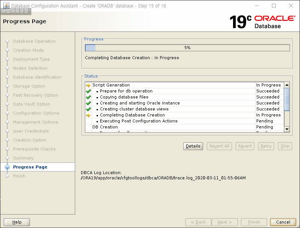
Task: Click the status list scroll down arrow
Action: pyautogui.click(x=287, y=129)
